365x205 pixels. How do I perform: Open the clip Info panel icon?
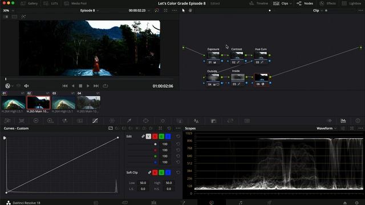[x=358, y=121]
